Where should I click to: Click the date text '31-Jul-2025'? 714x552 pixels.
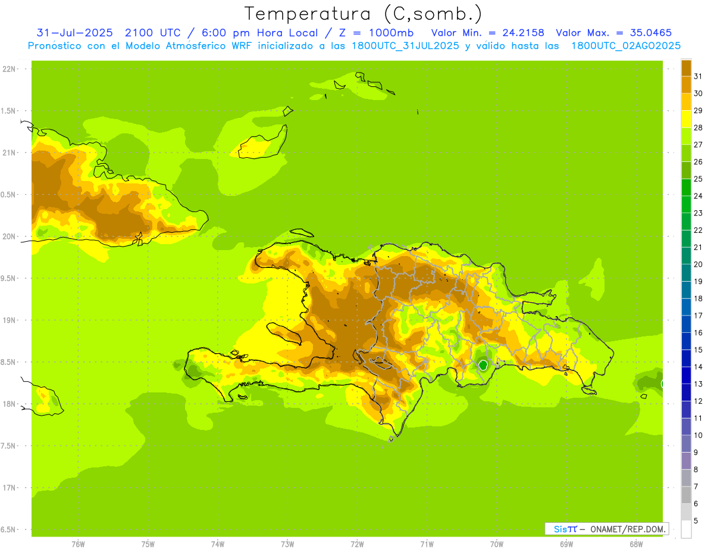(74, 33)
